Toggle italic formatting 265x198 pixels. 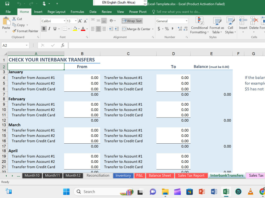(49, 29)
